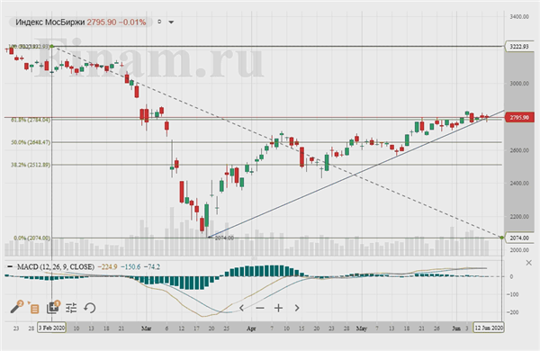This screenshot has height=351, width=540.
Task: Click the 3400.00 price scale value
Action: (519, 16)
